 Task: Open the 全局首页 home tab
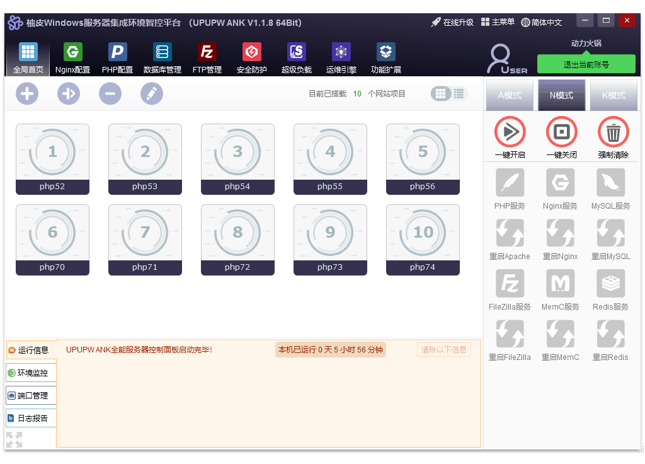click(x=28, y=58)
